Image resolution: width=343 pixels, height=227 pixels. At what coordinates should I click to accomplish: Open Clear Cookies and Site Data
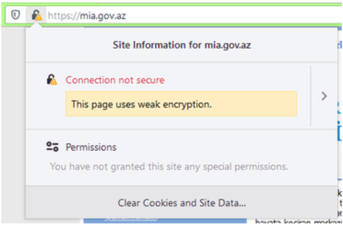point(181,203)
